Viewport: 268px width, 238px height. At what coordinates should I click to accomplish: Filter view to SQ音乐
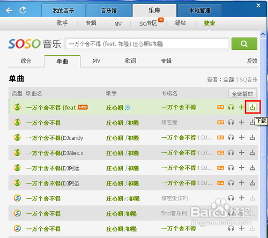pyautogui.click(x=248, y=79)
